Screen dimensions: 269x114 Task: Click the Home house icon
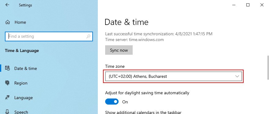tap(8, 22)
